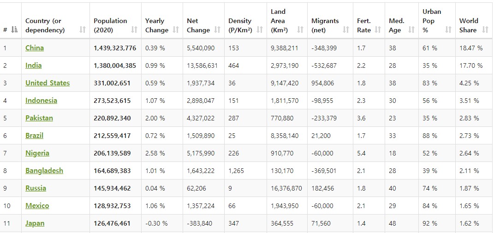Select Japan's median age 48
Viewport: 494px width, 233px height.
(392, 223)
